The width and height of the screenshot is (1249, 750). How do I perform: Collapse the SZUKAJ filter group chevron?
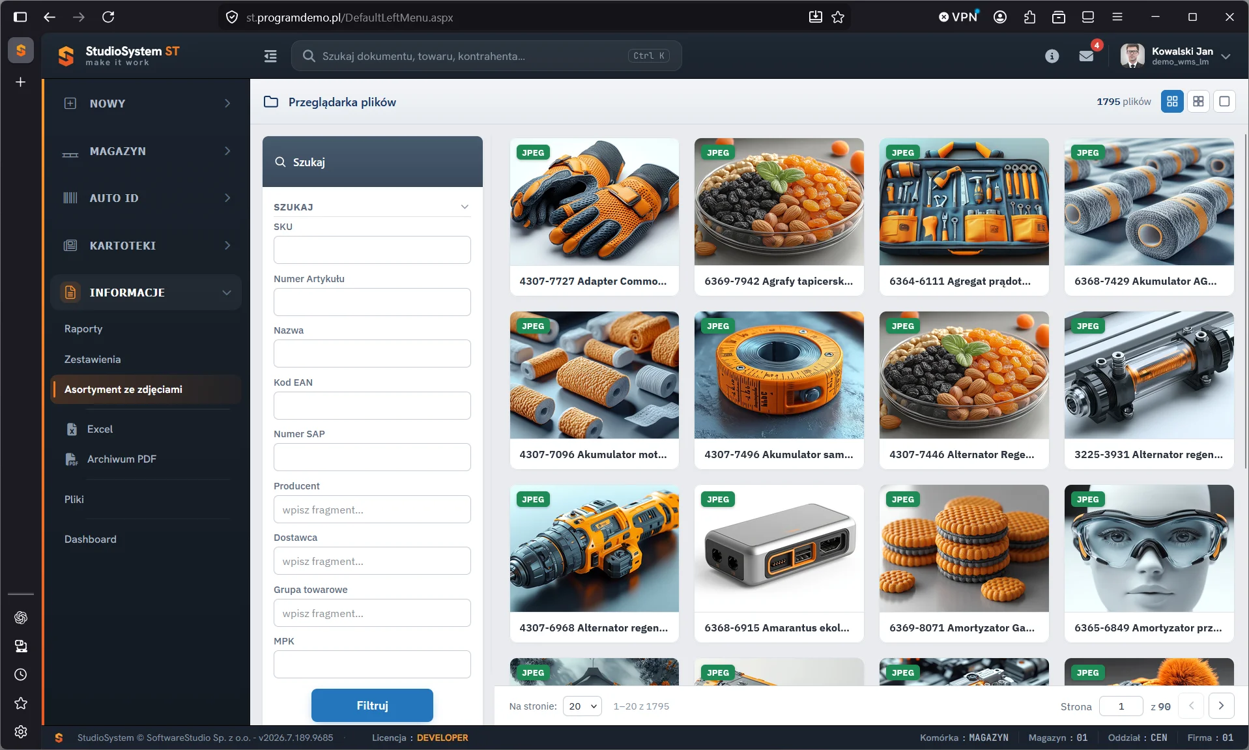[465, 207]
